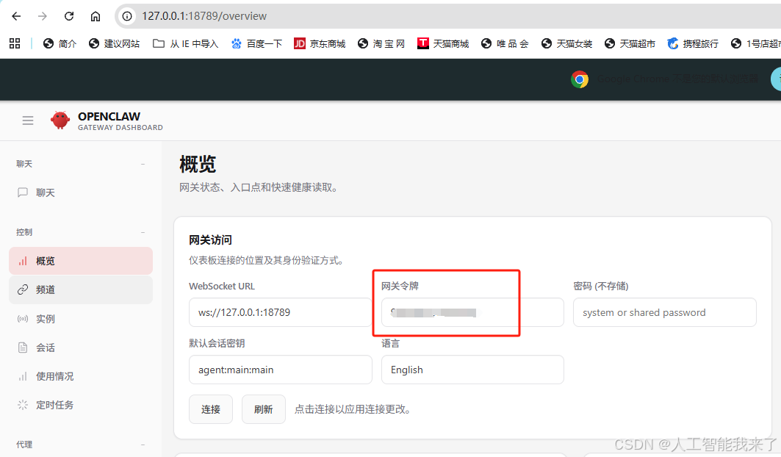781x457 pixels.
Task: Click the 定时任务 scheduler icon
Action: point(24,404)
